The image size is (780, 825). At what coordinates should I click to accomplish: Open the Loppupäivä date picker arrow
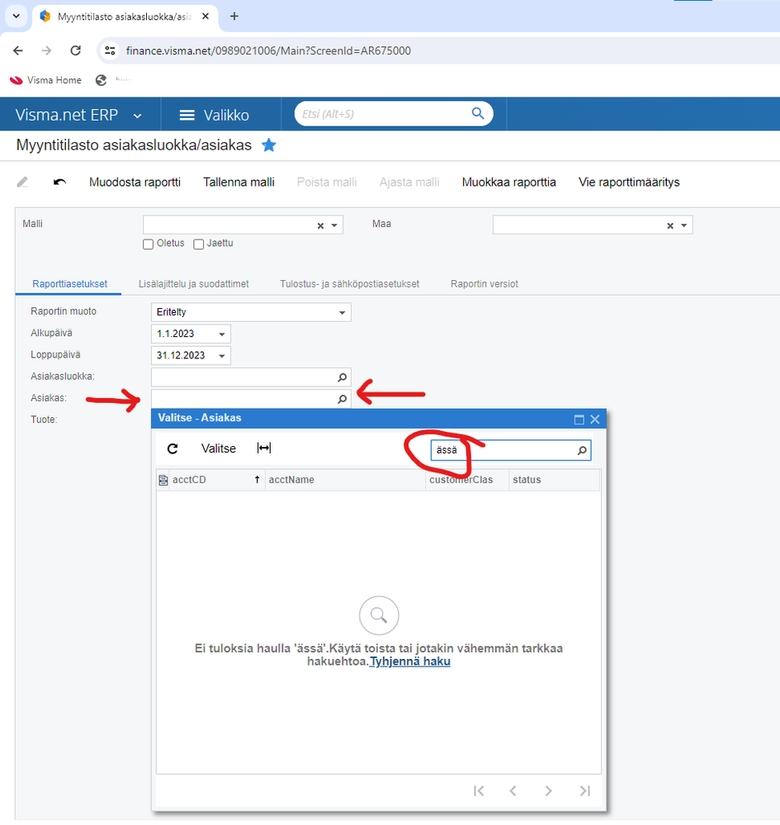222,356
